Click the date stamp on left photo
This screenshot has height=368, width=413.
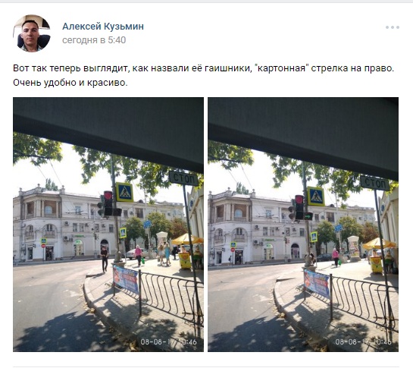coord(168,342)
